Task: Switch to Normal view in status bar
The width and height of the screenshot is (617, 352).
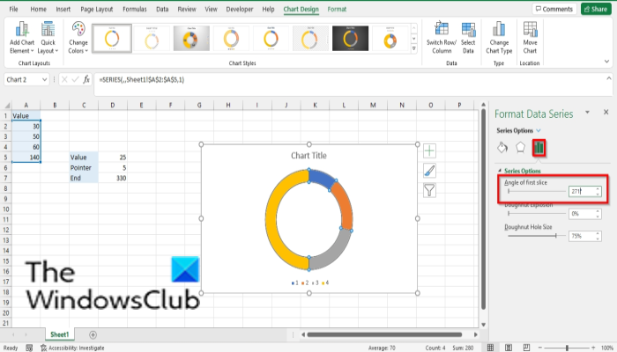Action: click(x=490, y=348)
